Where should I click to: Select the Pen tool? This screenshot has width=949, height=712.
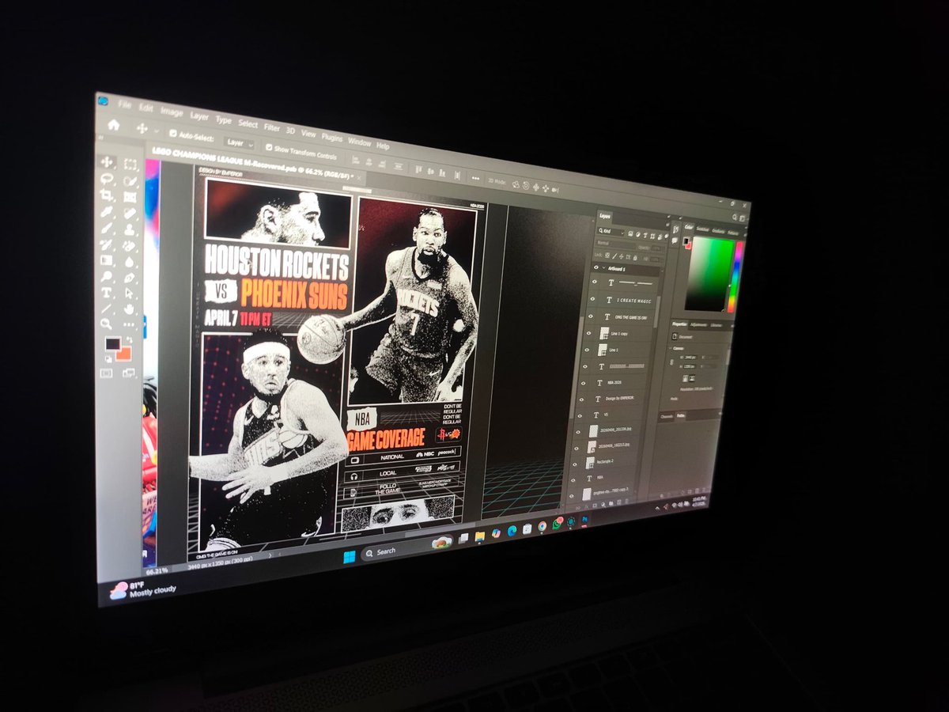click(x=129, y=278)
